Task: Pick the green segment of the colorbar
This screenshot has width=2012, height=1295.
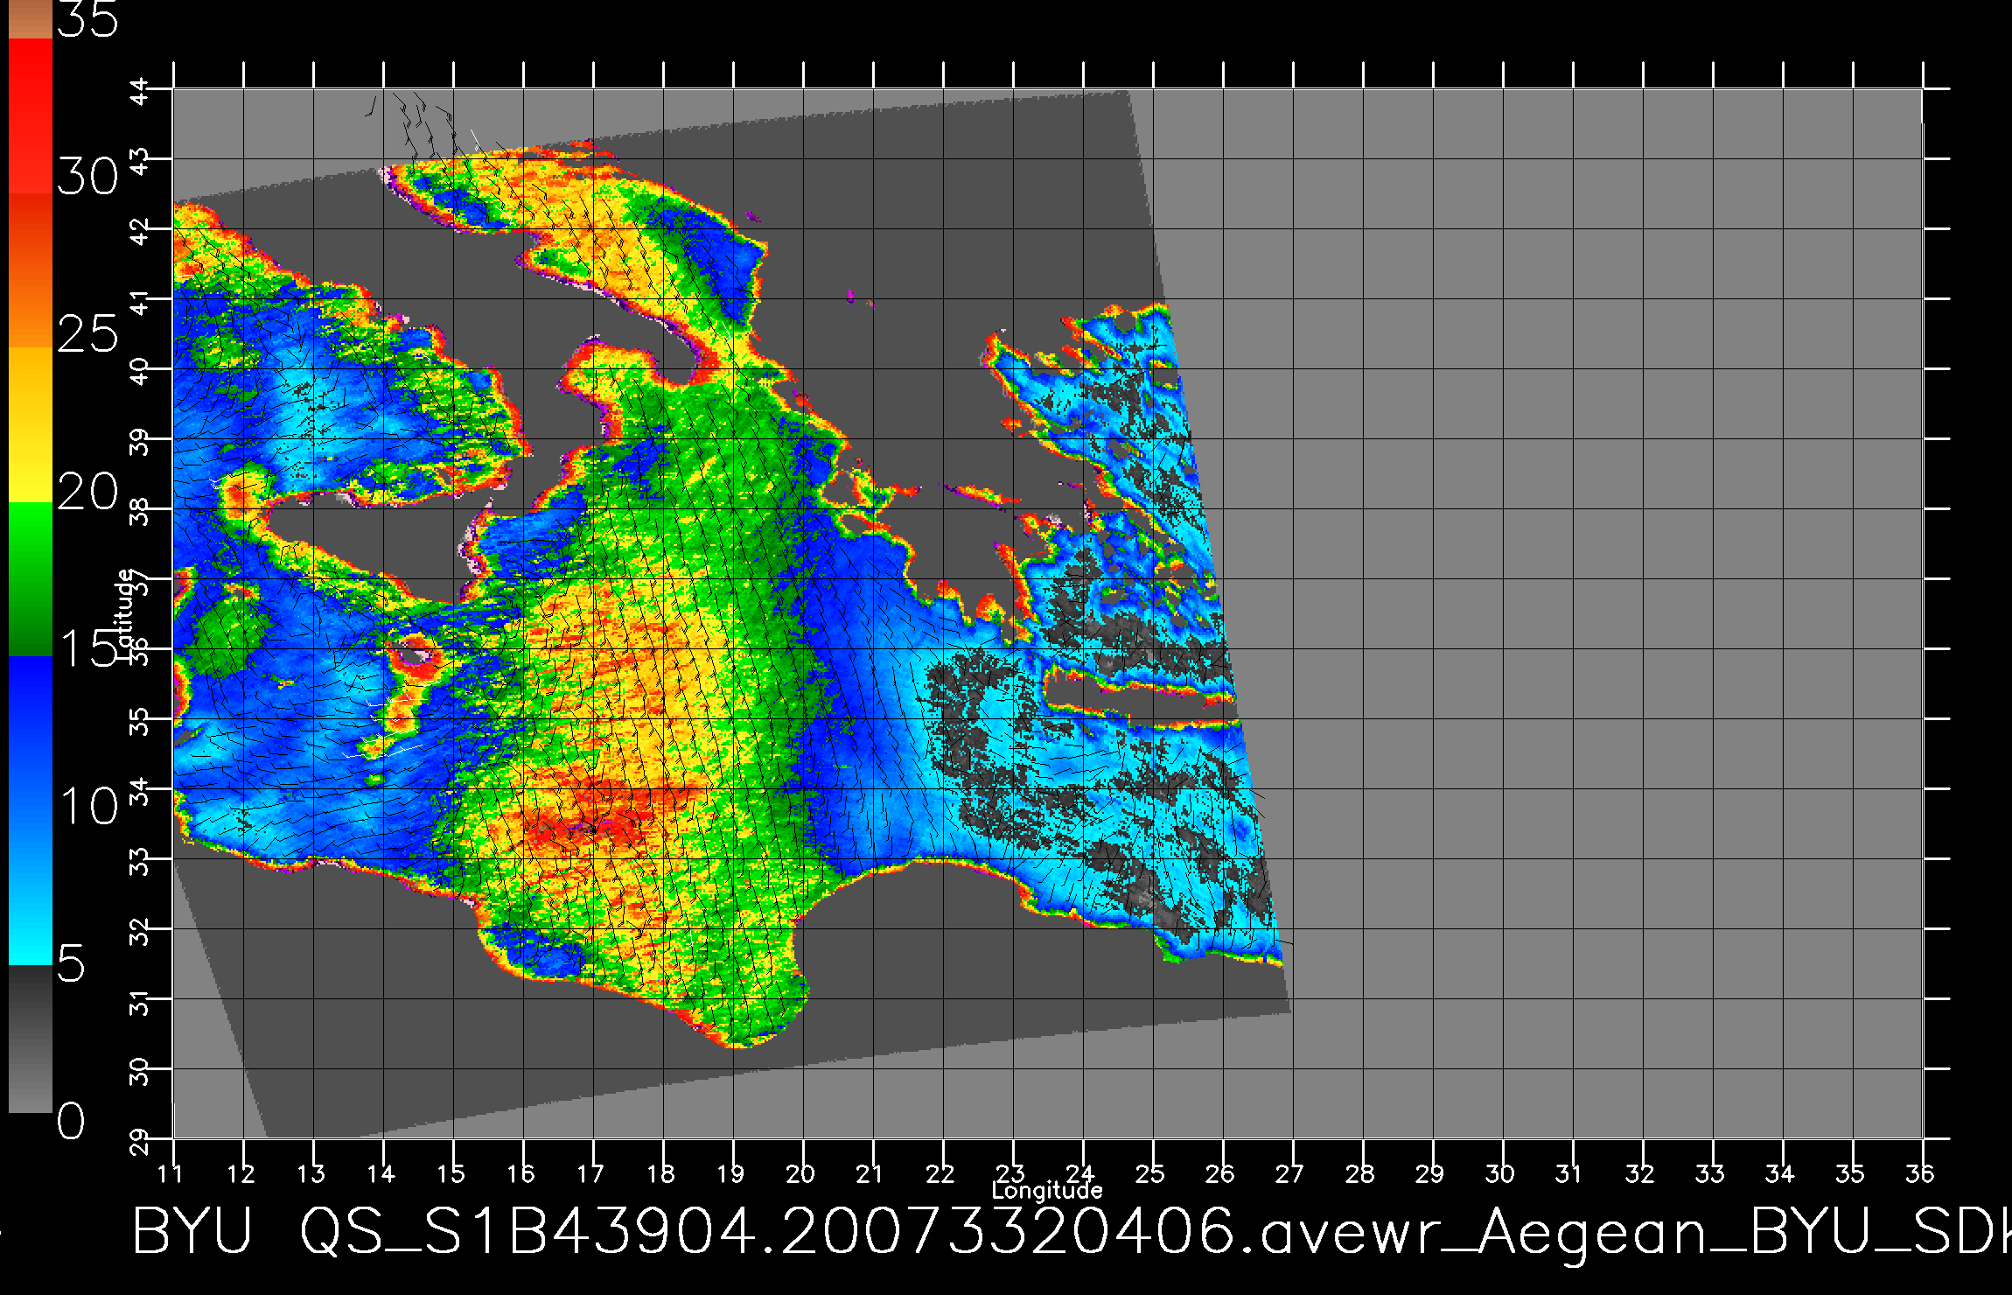Action: point(30,579)
